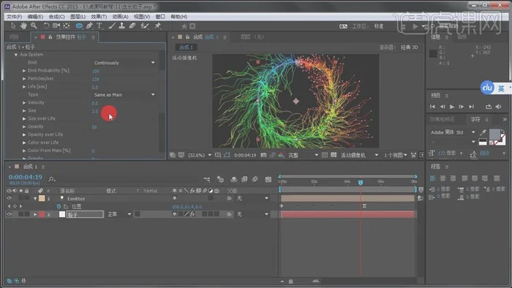
Task: Collapse the Aux System group
Action: coord(15,55)
